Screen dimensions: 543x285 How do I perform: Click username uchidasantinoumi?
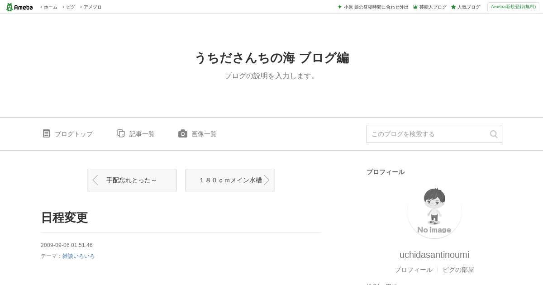pyautogui.click(x=434, y=255)
